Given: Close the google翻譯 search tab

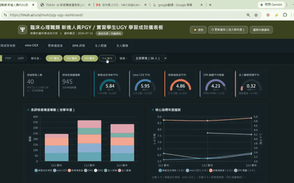Looking at the screenshot, I should [x=202, y=5].
